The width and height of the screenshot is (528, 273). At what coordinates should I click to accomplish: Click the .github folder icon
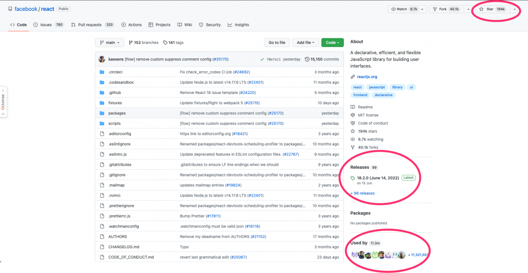point(102,93)
